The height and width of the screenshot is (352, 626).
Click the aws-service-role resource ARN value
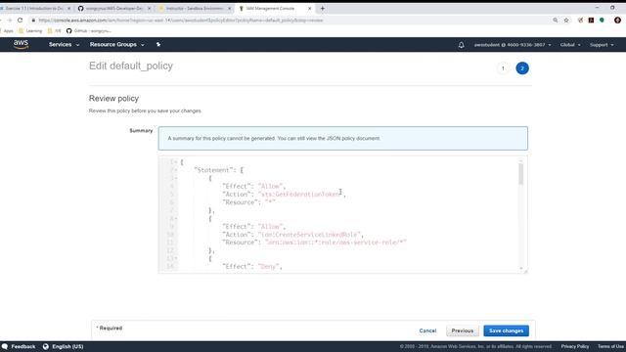click(335, 242)
